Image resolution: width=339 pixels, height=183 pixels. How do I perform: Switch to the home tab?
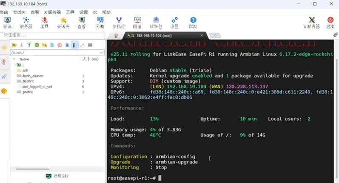[x=115, y=35]
